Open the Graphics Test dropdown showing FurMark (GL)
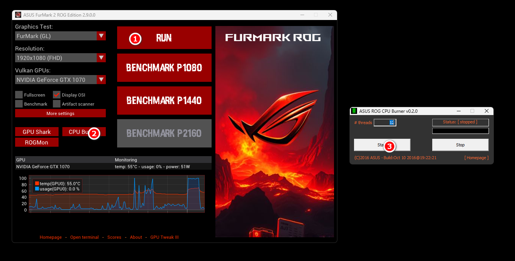The image size is (515, 261). click(60, 36)
